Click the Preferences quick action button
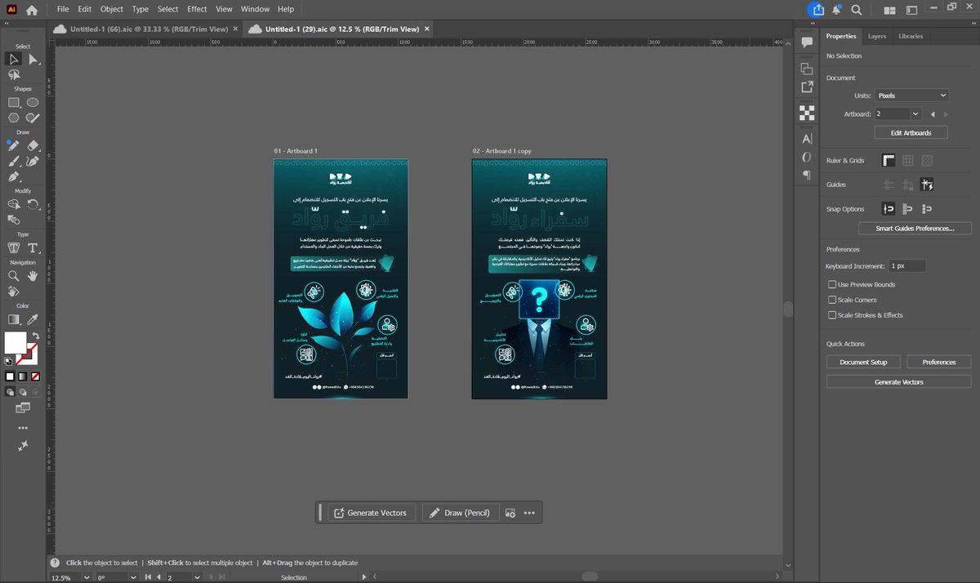The width and height of the screenshot is (980, 583). pyautogui.click(x=938, y=362)
